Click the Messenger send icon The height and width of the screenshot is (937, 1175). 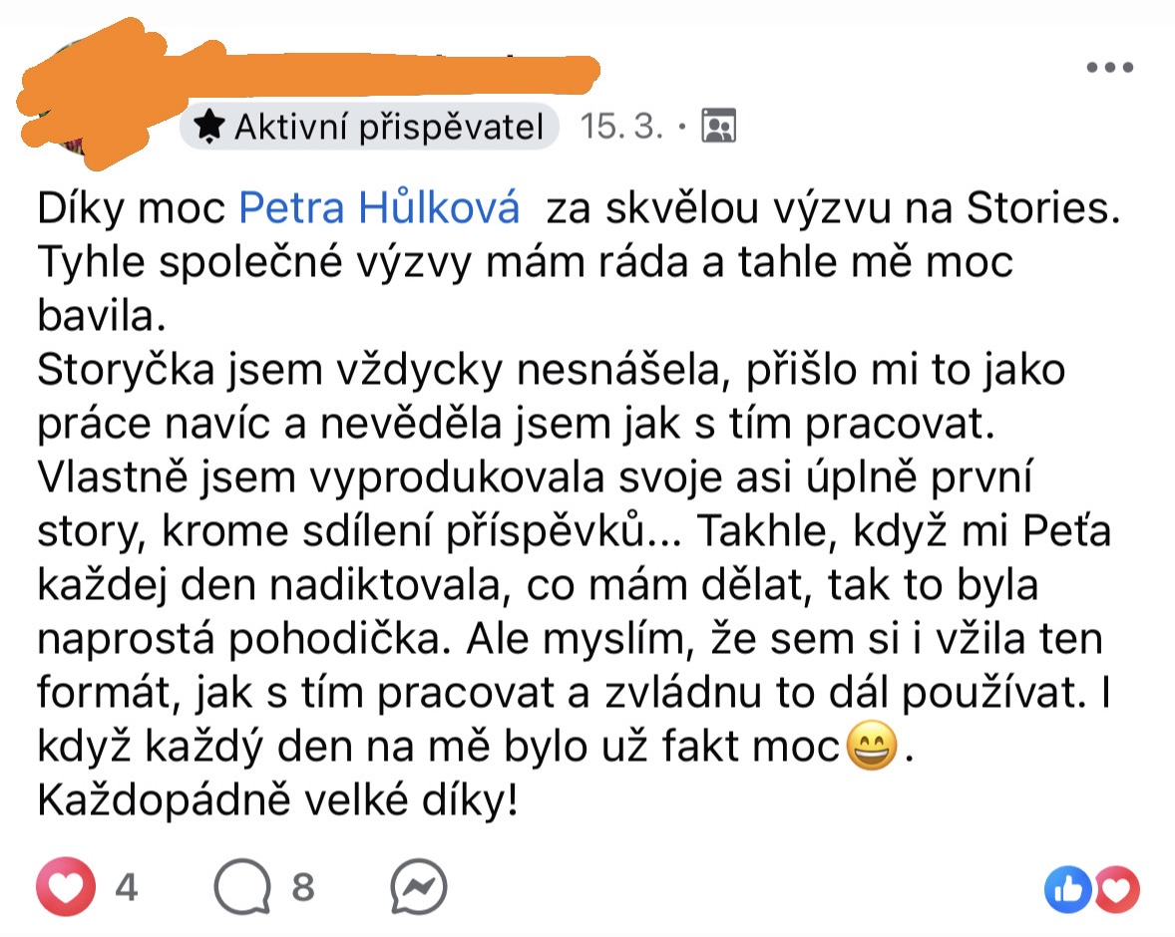click(418, 887)
